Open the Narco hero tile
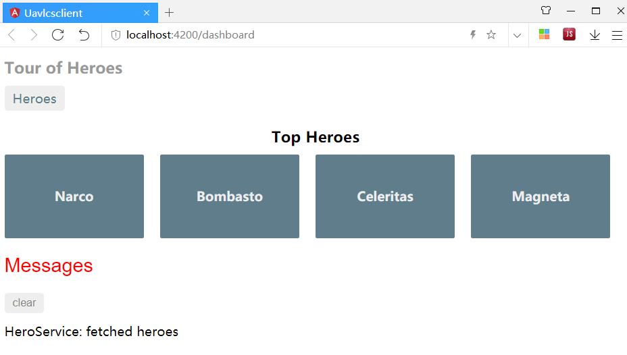 point(74,196)
